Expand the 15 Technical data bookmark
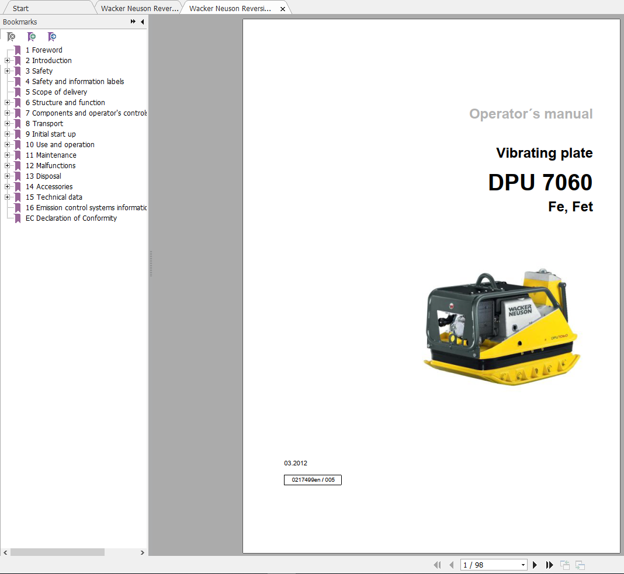 7,197
